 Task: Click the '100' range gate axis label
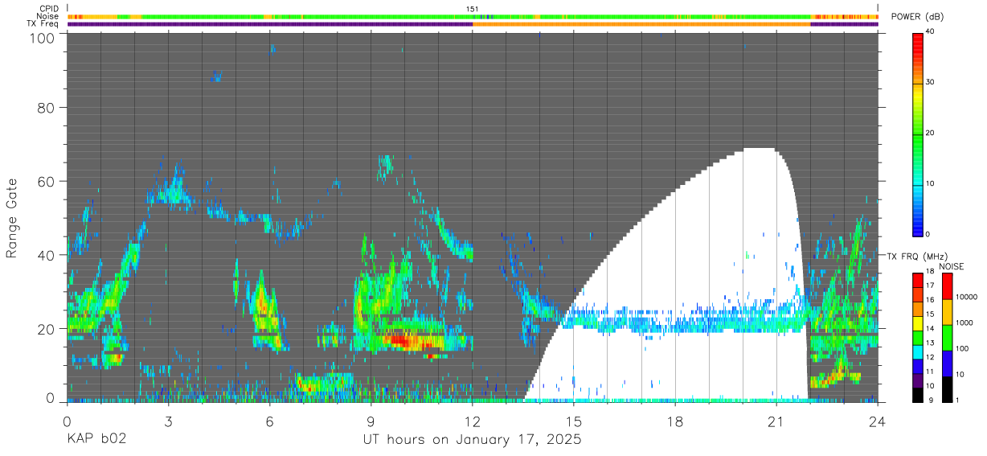click(41, 37)
